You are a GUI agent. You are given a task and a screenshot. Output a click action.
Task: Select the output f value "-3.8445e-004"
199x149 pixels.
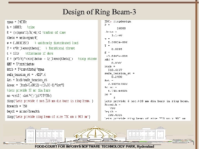117,56
